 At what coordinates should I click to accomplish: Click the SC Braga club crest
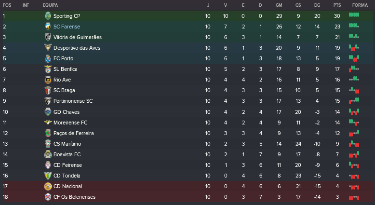coord(48,90)
